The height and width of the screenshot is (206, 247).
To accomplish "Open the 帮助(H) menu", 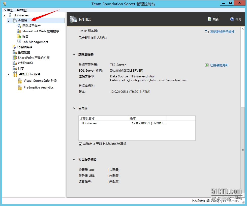I will pos(22,10).
